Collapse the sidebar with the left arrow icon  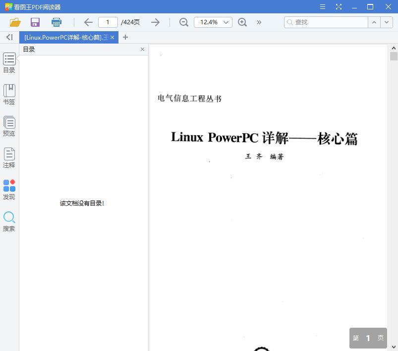9,37
